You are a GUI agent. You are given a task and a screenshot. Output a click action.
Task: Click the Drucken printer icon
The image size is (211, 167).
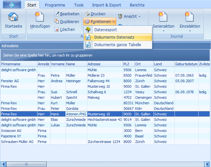(87, 14)
